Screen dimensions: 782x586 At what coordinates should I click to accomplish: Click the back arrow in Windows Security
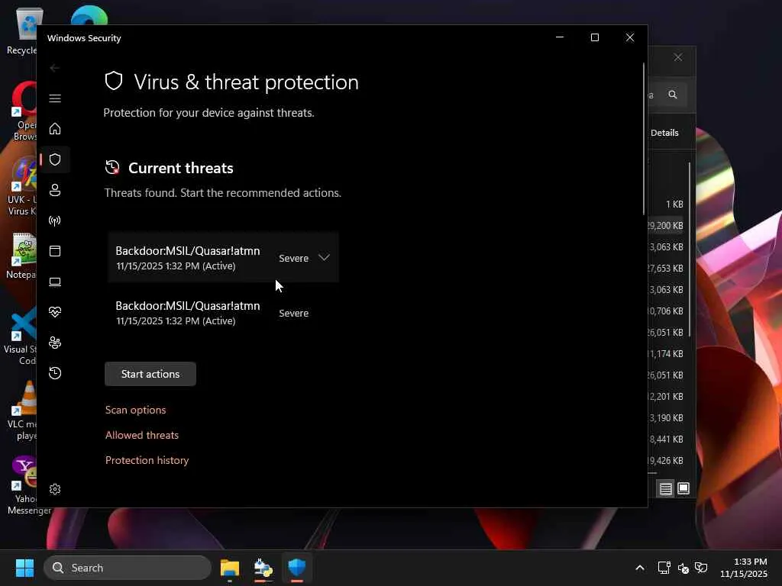point(55,68)
